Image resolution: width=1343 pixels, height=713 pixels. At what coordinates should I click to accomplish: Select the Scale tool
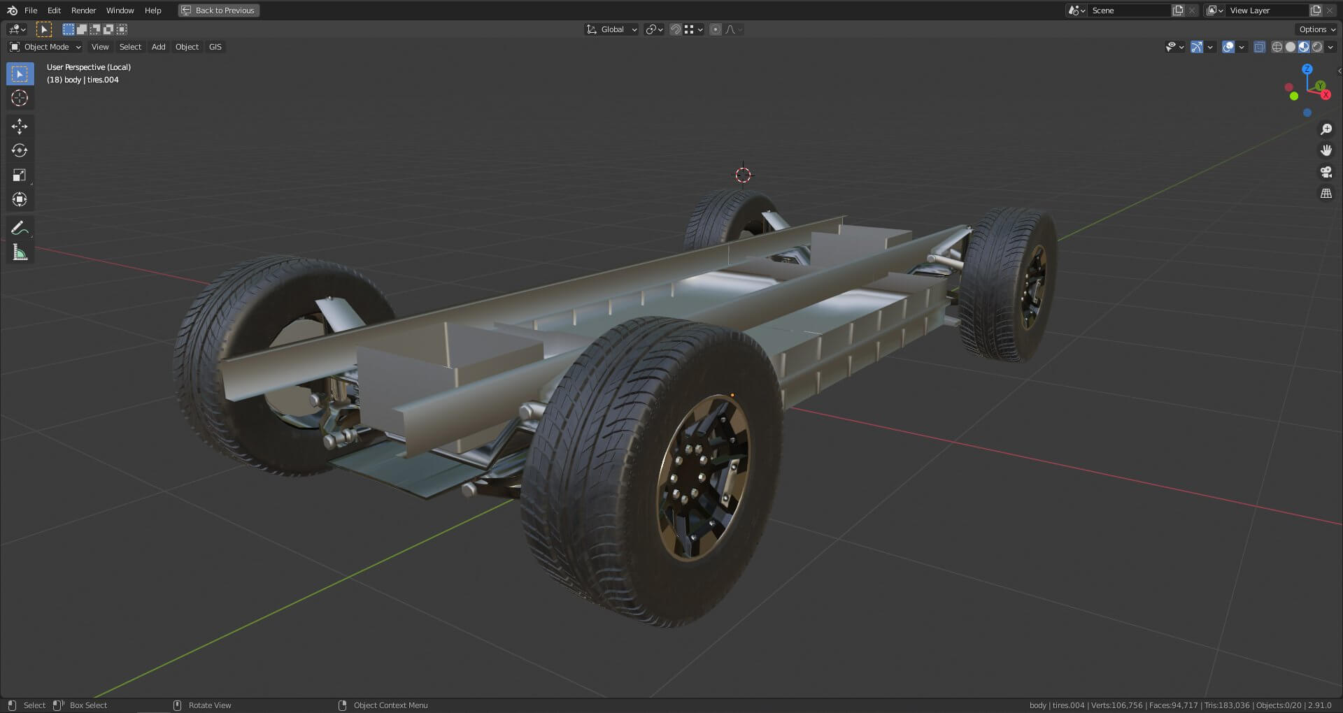20,175
